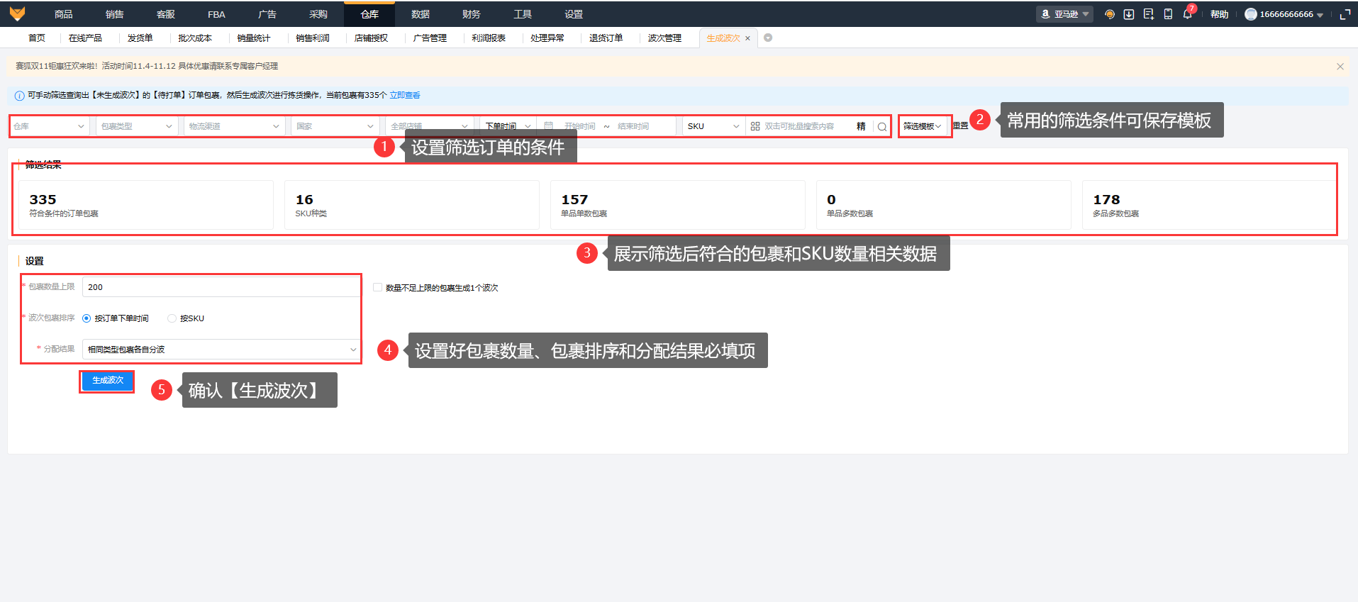Viewport: 1358px width, 602px height.
Task: Close the yellow promotion banner
Action: 1340,67
